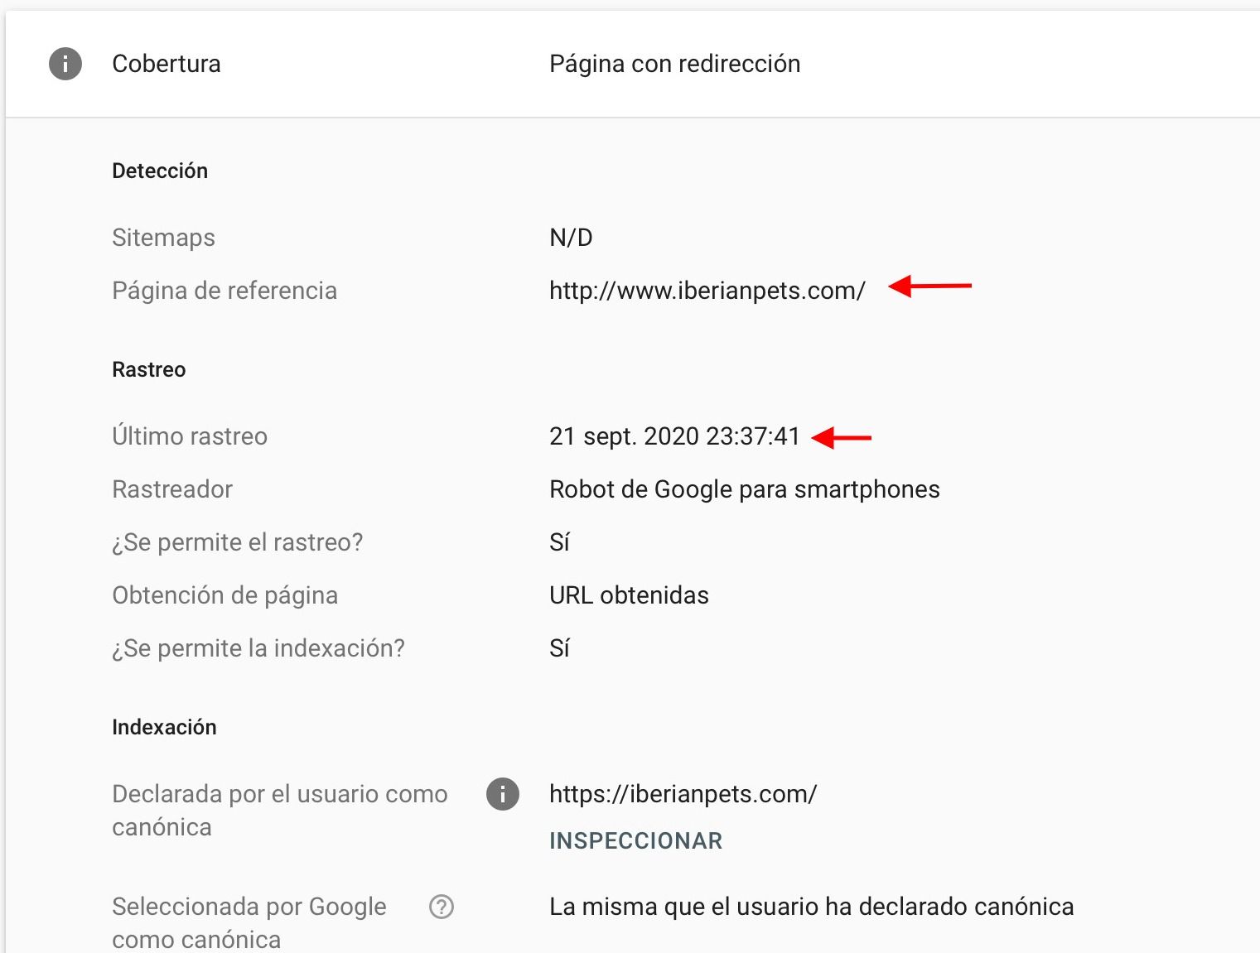Select the last crawl date '21 sept. 2020 23:37:41'
Image resolution: width=1260 pixels, height=953 pixels.
click(674, 436)
